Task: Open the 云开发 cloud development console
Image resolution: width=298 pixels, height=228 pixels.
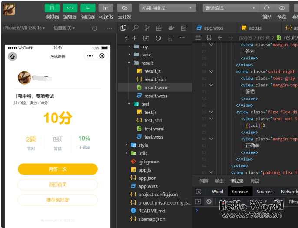Action: pyautogui.click(x=124, y=8)
